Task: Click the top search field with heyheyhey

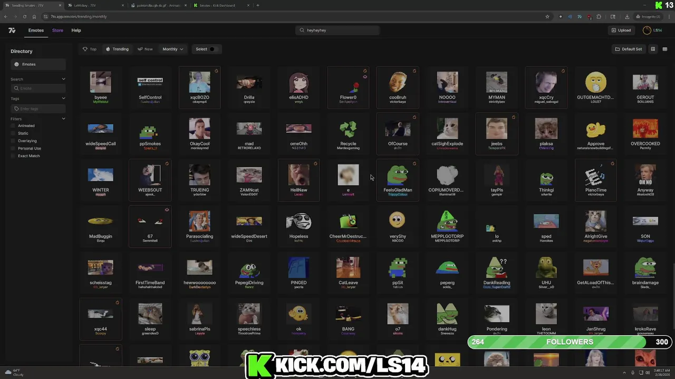Action: pyautogui.click(x=337, y=30)
